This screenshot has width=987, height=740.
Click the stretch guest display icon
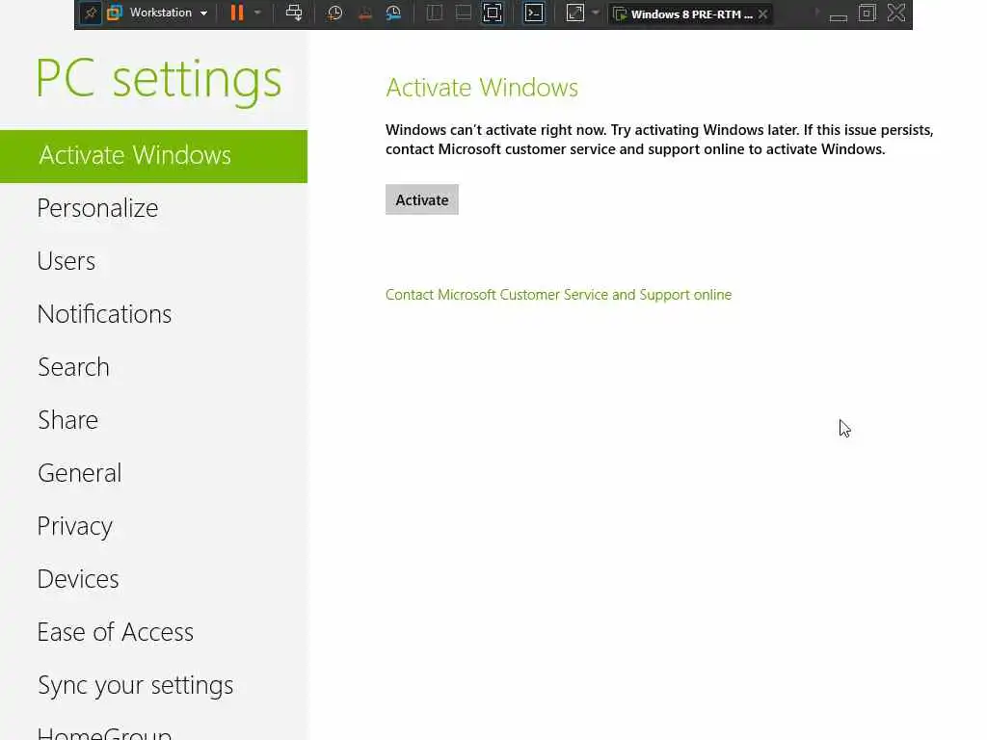pyautogui.click(x=575, y=13)
